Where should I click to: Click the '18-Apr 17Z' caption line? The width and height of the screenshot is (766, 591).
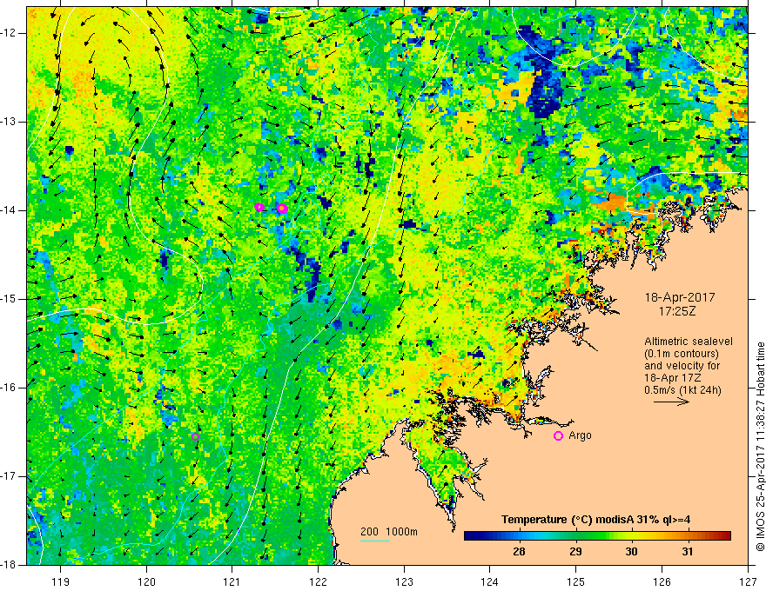674,378
